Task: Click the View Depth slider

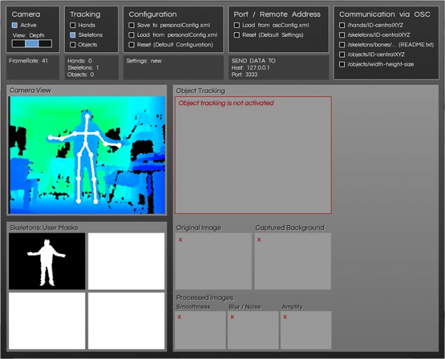Action: click(32, 44)
